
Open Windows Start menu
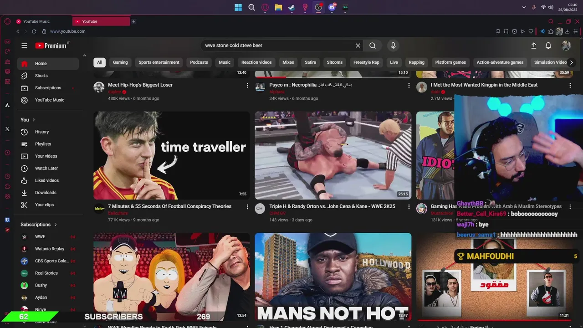238,7
